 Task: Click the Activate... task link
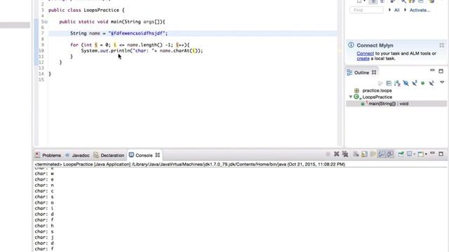click(420, 10)
